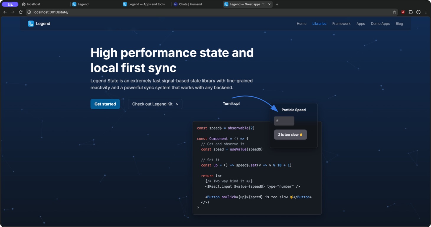431x227 pixels.
Task: Open the Extensions puzzle-piece menu
Action: click(x=411, y=12)
